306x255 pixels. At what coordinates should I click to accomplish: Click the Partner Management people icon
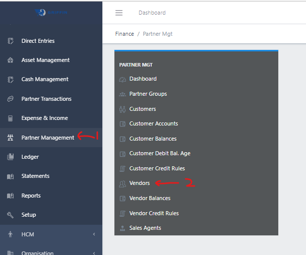pyautogui.click(x=11, y=138)
